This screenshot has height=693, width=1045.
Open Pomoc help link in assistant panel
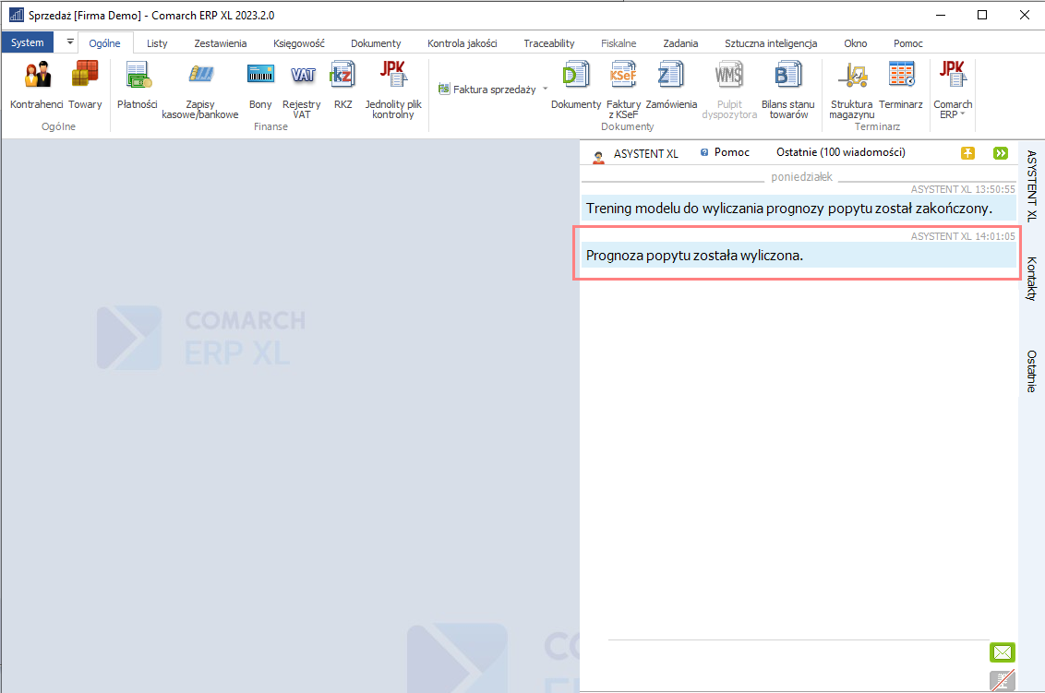725,152
